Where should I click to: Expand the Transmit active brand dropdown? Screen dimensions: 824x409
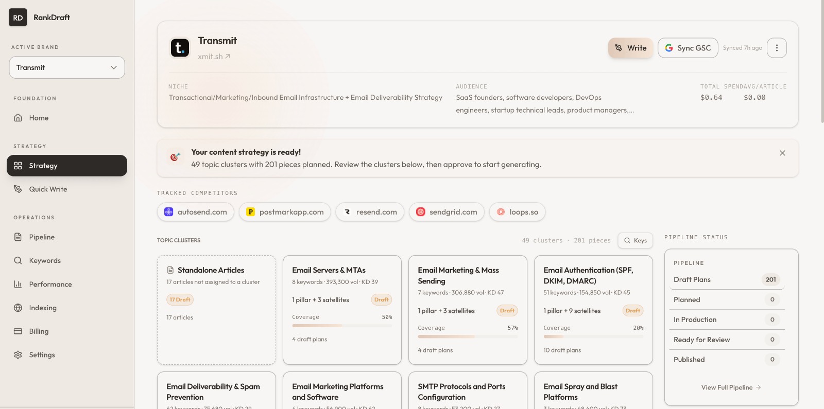(x=67, y=67)
